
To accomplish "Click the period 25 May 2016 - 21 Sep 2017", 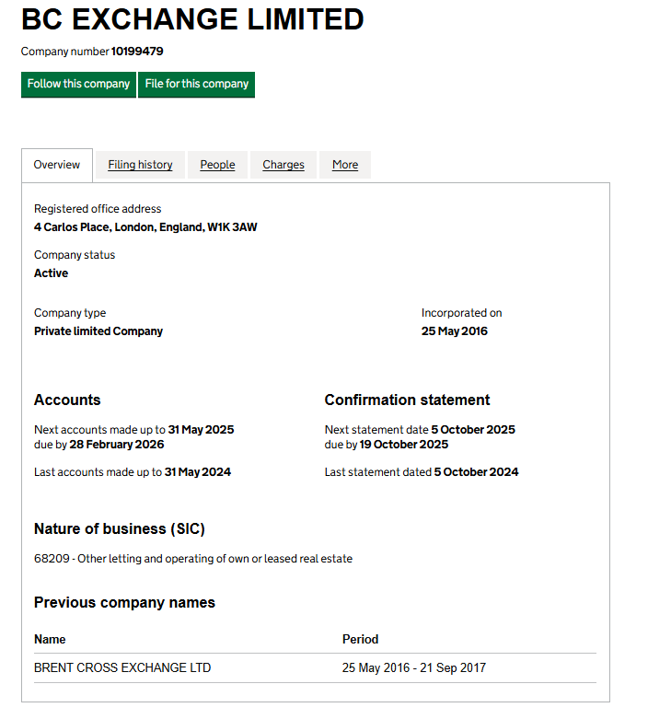I will [413, 667].
